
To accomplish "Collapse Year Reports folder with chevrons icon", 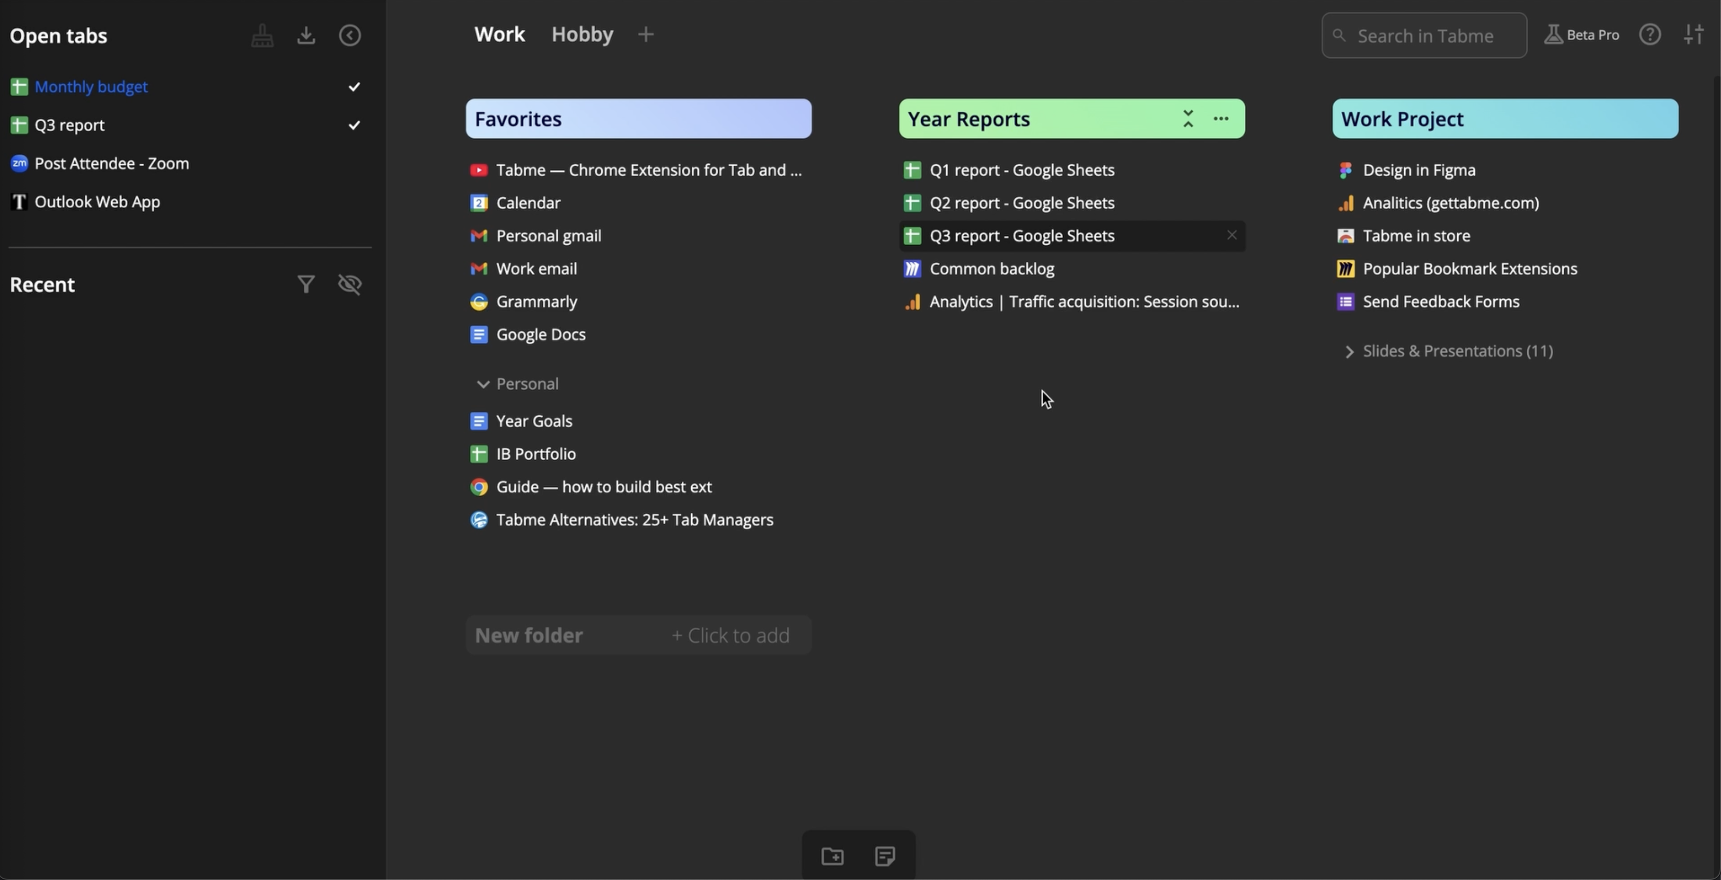I will pyautogui.click(x=1188, y=119).
